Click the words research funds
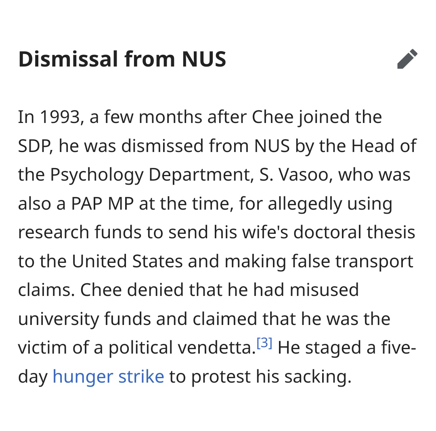Screen dimensions: 436x431 pyautogui.click(x=80, y=232)
